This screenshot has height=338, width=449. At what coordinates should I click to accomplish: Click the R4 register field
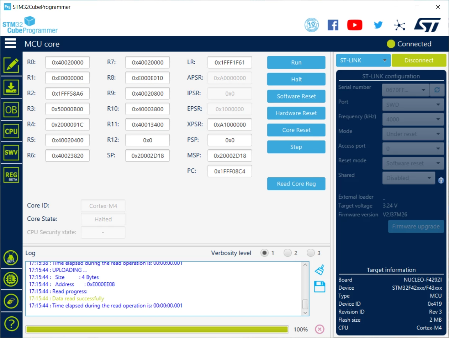[67, 124]
